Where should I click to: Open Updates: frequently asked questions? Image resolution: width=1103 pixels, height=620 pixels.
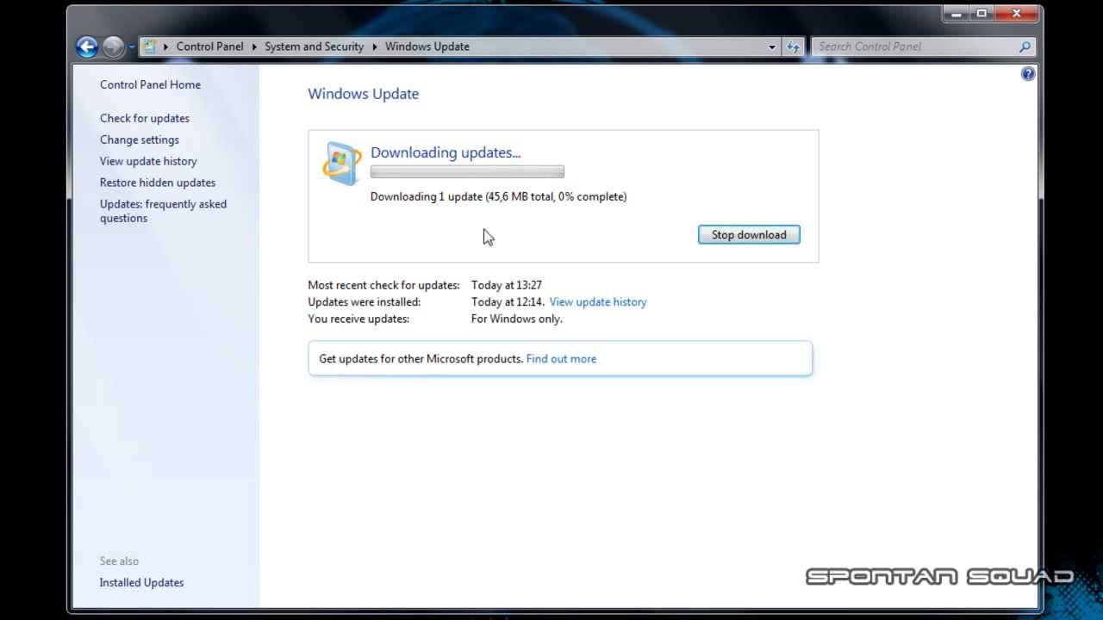point(163,211)
